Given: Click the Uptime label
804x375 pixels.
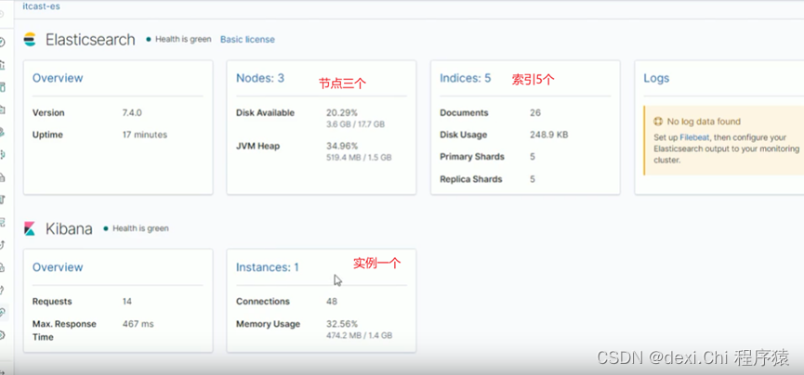Looking at the screenshot, I should tap(47, 135).
